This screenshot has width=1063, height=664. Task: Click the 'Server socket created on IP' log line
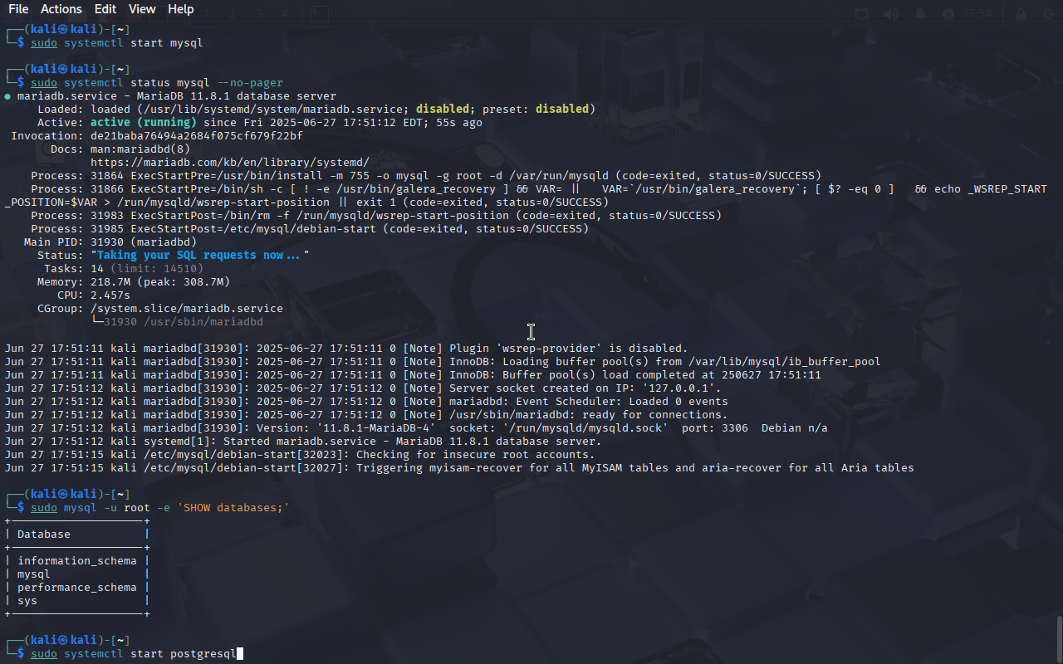363,388
